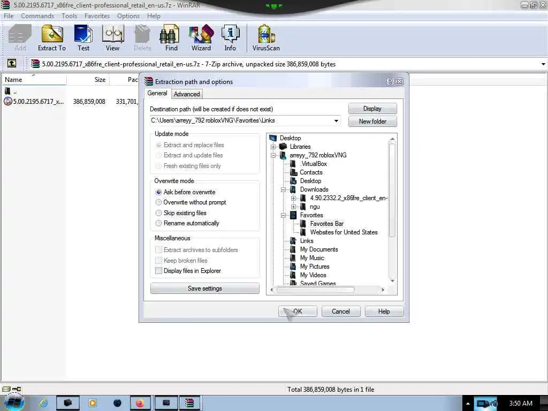Open the Favorites menu
The height and width of the screenshot is (411, 548).
97,16
